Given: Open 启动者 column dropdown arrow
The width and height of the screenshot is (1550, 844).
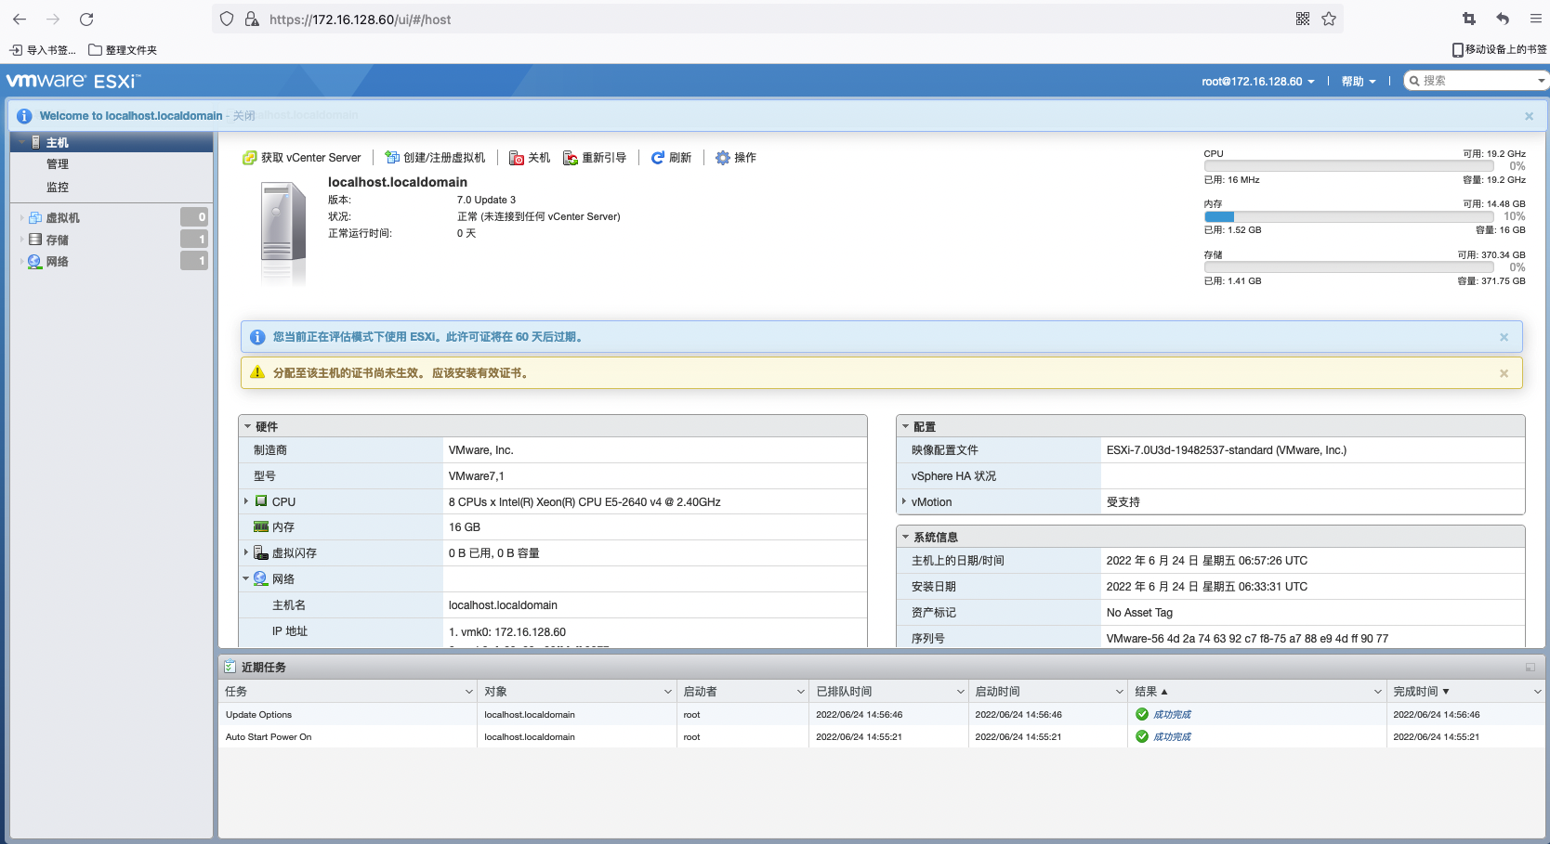Looking at the screenshot, I should point(800,692).
